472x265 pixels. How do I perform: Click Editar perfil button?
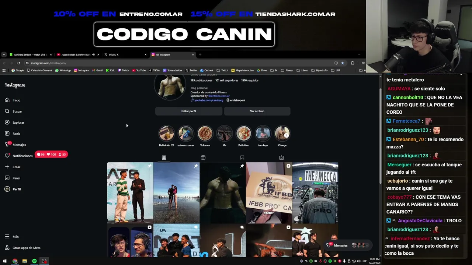coord(188,111)
